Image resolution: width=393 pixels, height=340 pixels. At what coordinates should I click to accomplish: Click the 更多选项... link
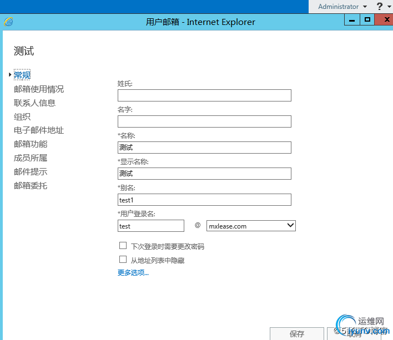[x=133, y=272]
